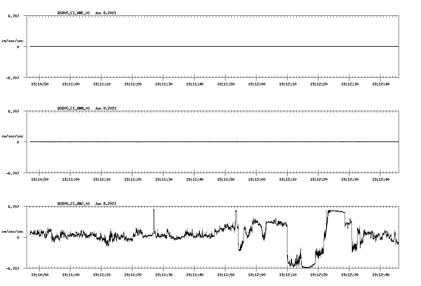Click 19:12:40 time label under HNE chart
Viewport: 421px width, 286px height.
381,84
